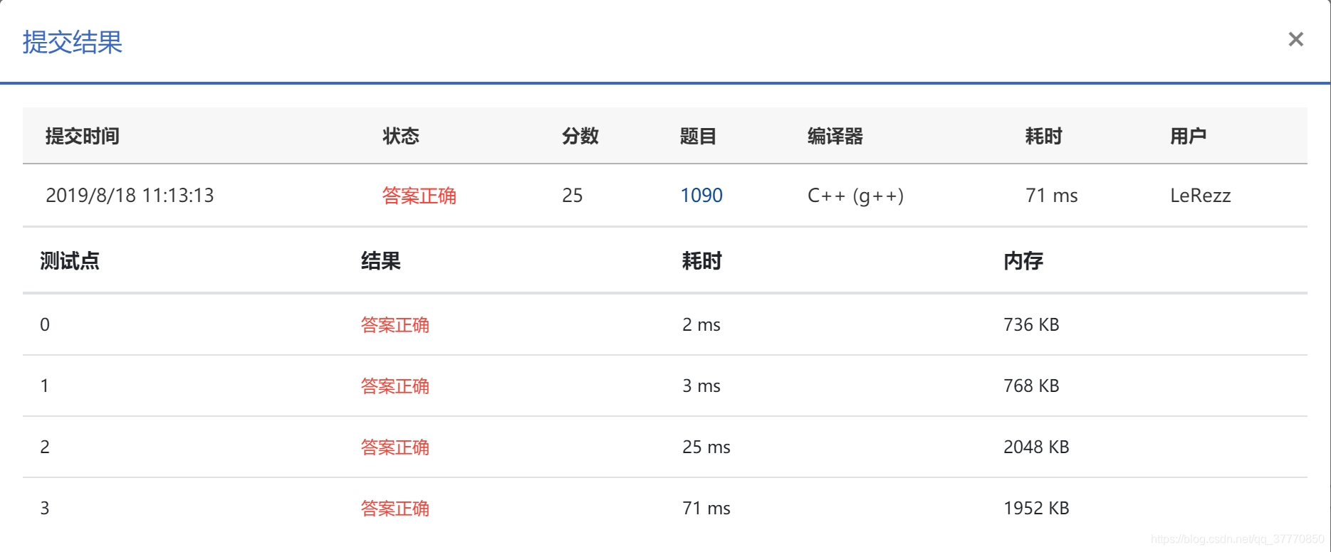This screenshot has height=552, width=1331.
Task: Click the score value 25 in the submission row
Action: (573, 195)
